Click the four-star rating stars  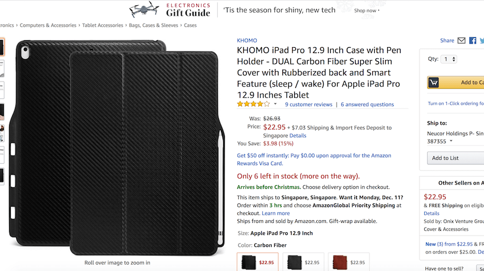coord(253,104)
